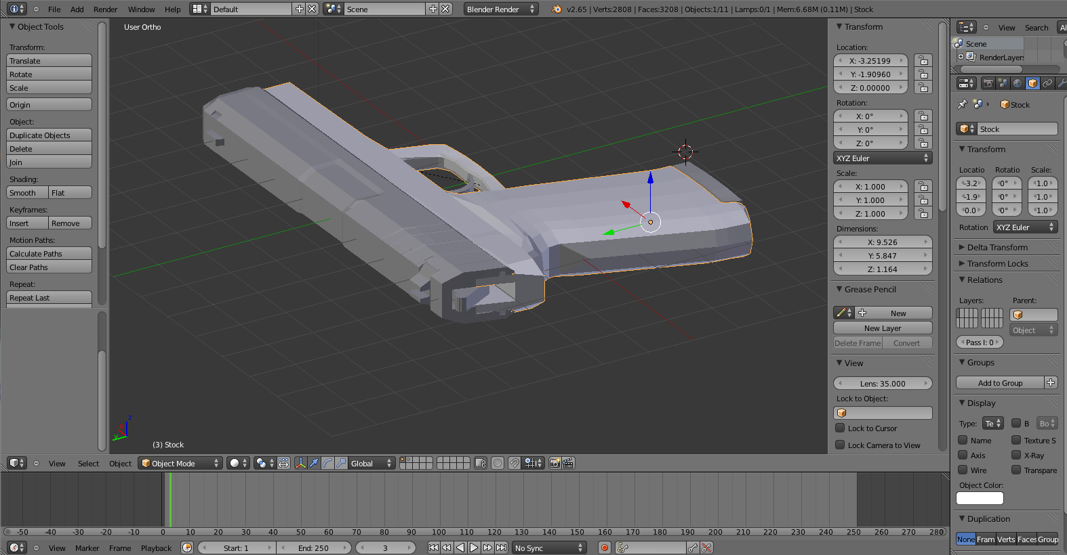This screenshot has width=1067, height=555.
Task: Select the Object properties cube tab
Action: [1032, 83]
